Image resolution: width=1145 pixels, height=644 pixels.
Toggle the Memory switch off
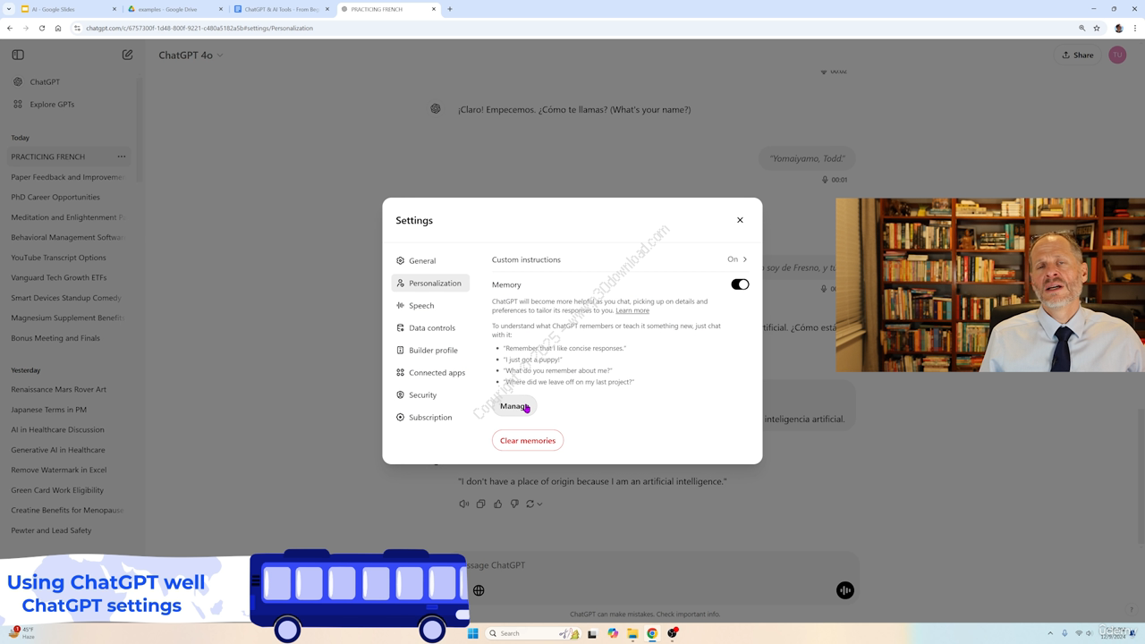click(740, 284)
